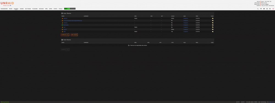Viewport: 275px width, 103px height.
Task: Click the green 50% progress bar
Action: 70,8
